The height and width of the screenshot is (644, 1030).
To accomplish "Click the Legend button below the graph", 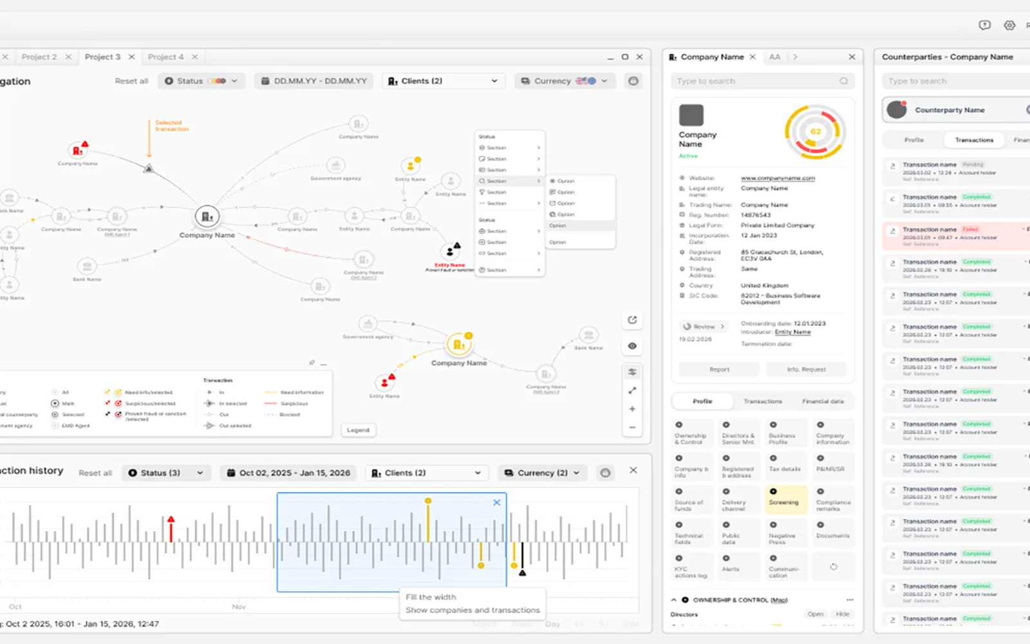I will (358, 430).
